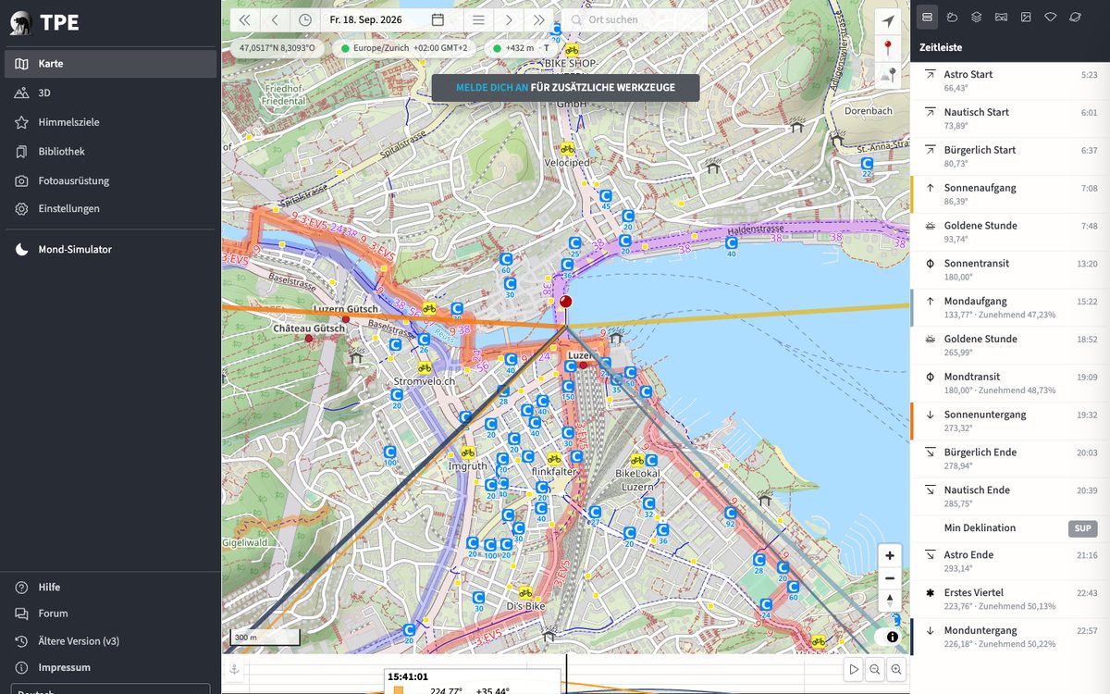
Task: Open the Karte map view
Action: (110, 64)
